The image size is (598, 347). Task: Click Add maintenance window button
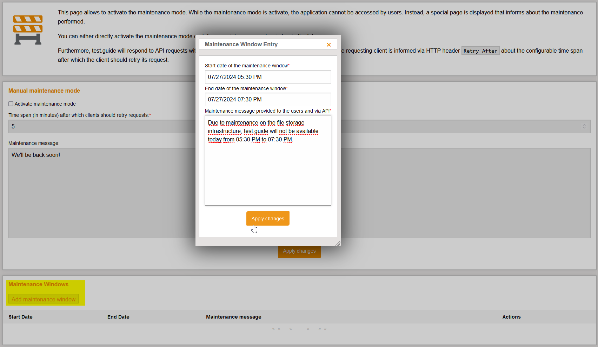[44, 299]
